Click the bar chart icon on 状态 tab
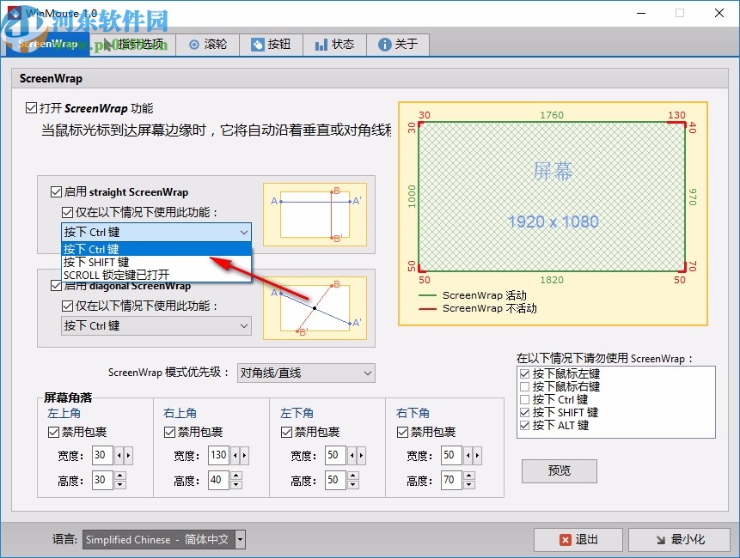Screen dimensions: 740x558 (321, 45)
